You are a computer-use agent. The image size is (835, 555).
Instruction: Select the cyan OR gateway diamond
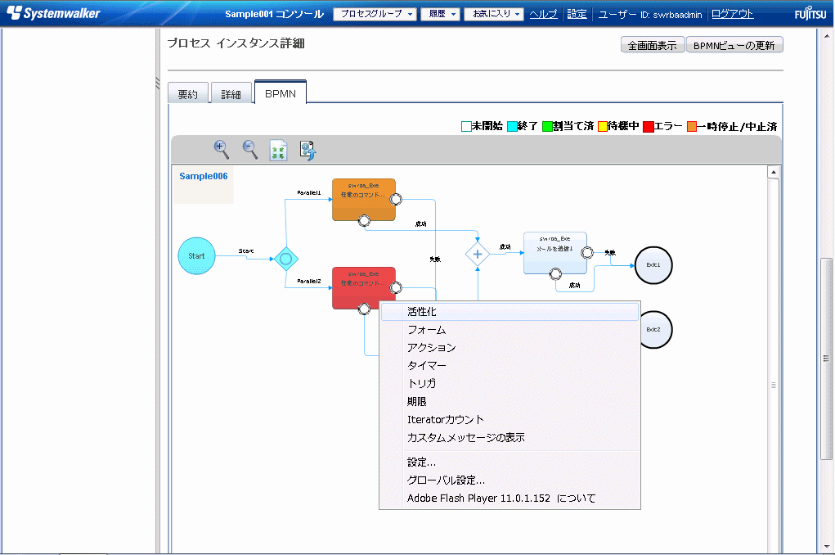285,259
